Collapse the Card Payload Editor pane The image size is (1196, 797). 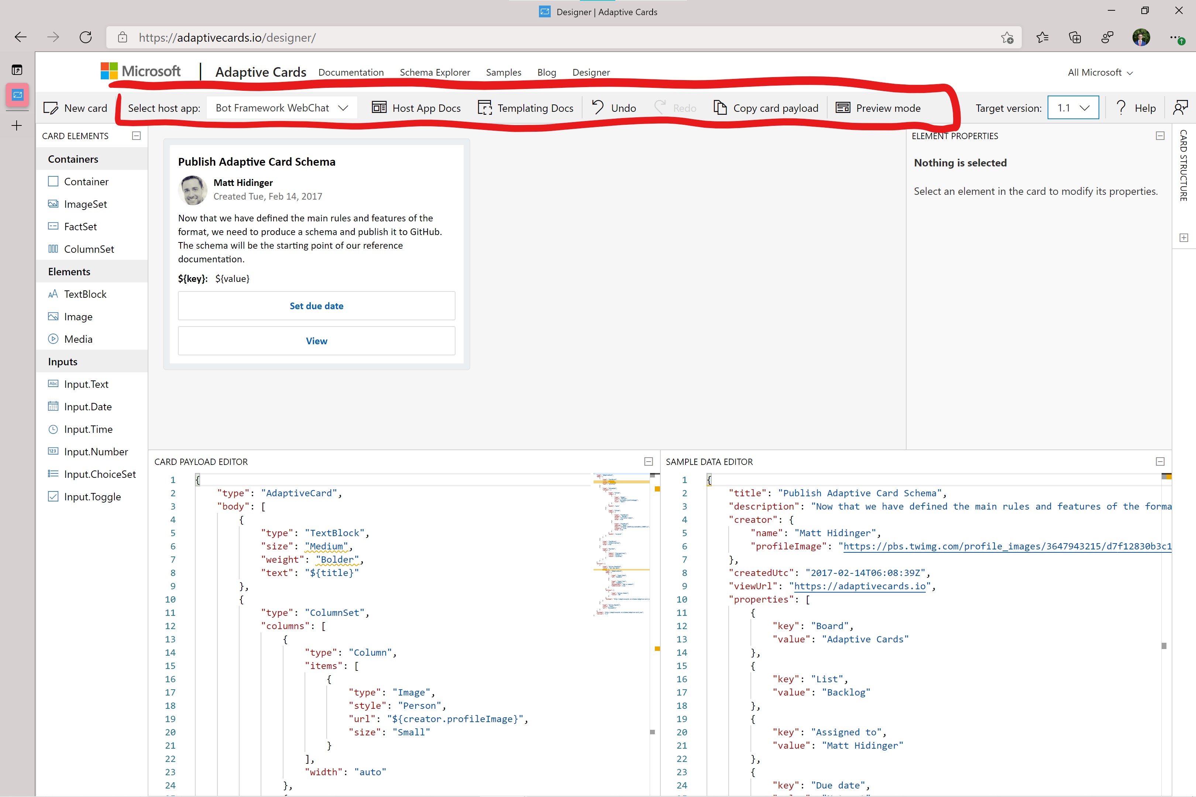648,462
